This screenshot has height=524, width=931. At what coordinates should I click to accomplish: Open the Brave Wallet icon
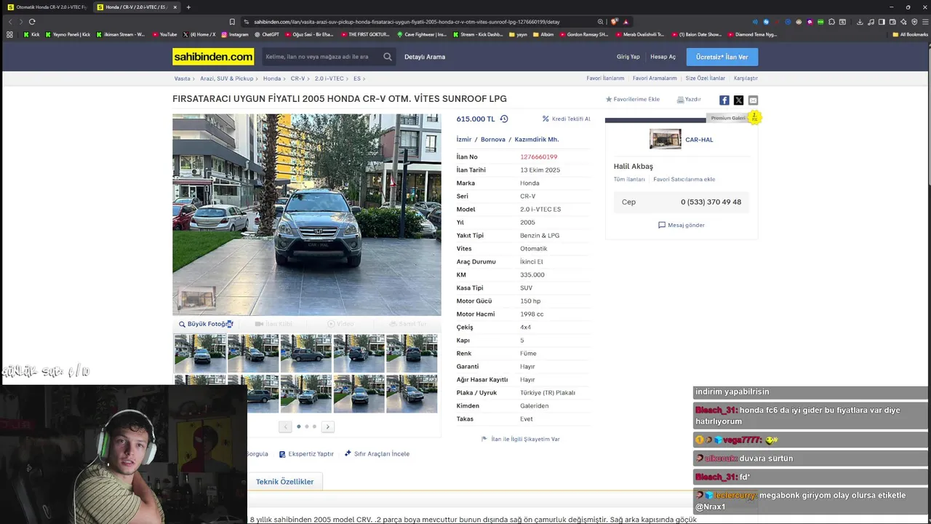[892, 22]
